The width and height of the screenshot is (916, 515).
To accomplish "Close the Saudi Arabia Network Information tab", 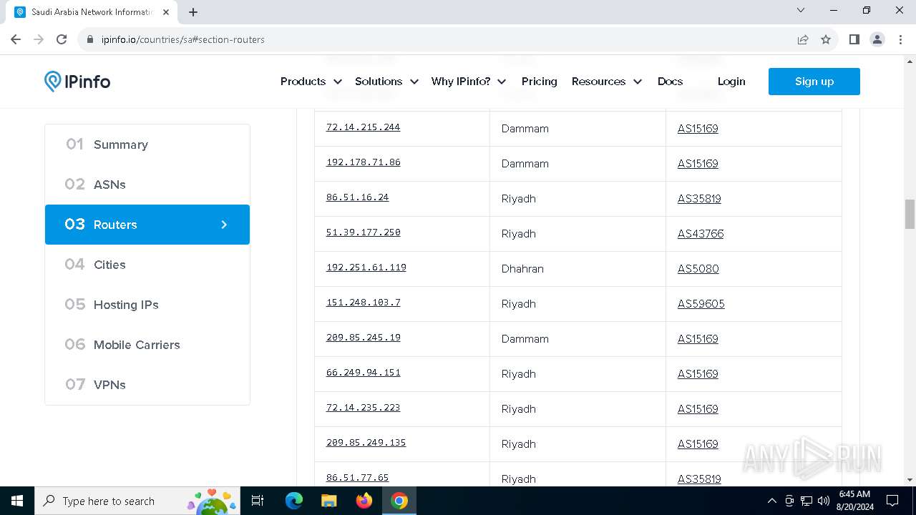I will tap(166, 11).
